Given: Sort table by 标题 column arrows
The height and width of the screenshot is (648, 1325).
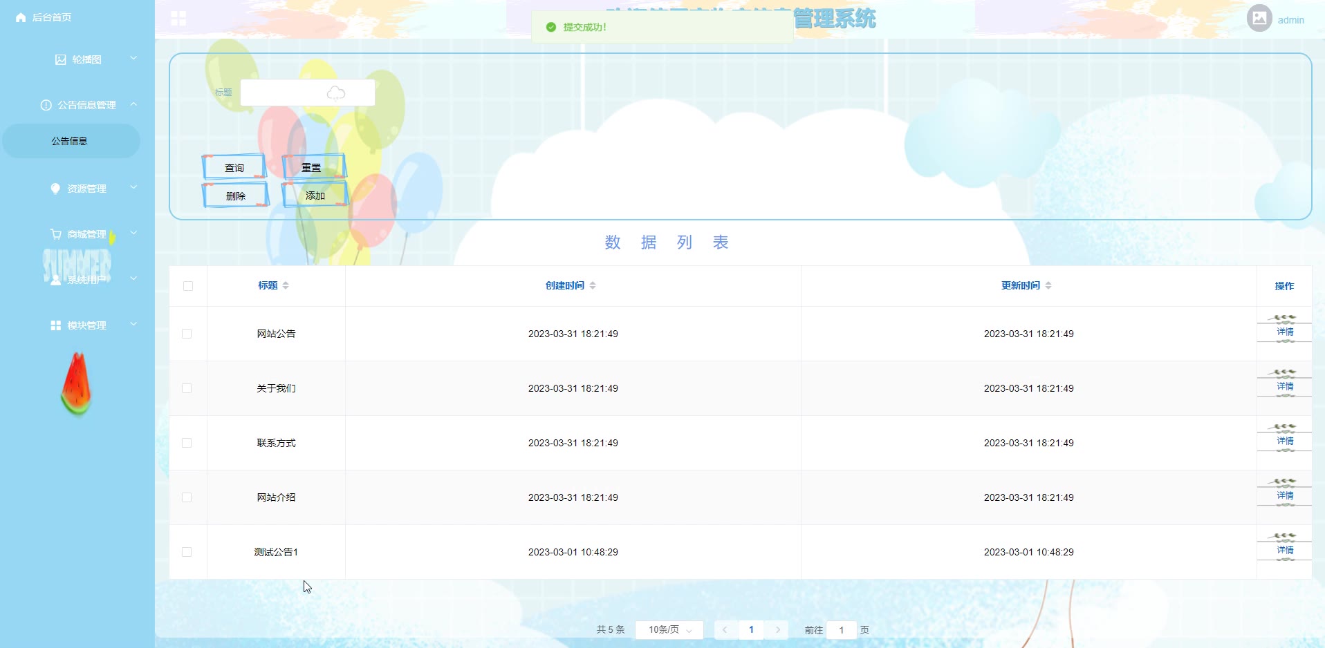Looking at the screenshot, I should (x=286, y=285).
